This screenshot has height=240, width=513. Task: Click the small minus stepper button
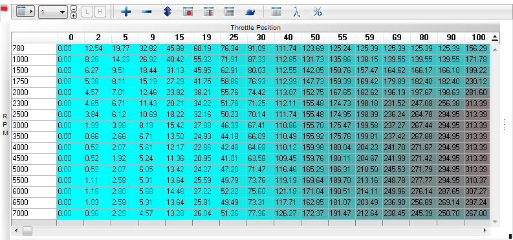(x=74, y=9)
